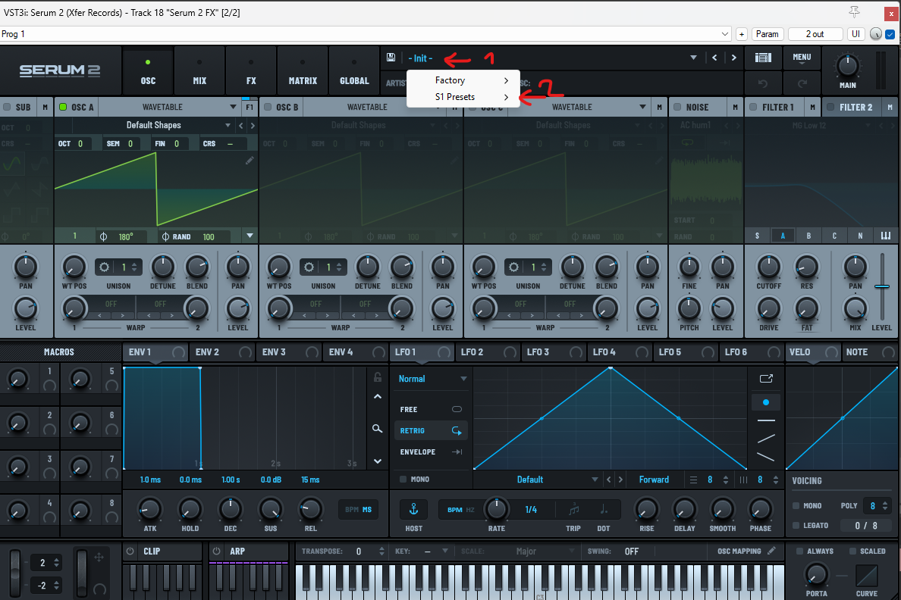Click the CLIP power icon

(130, 551)
